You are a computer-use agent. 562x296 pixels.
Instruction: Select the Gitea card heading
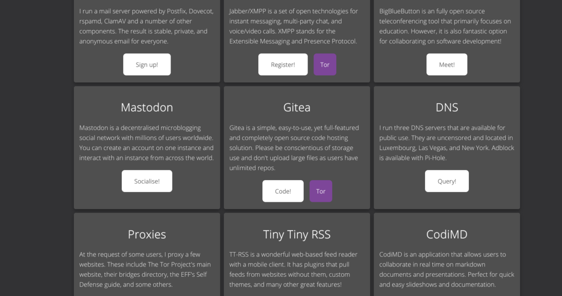pyautogui.click(x=297, y=108)
